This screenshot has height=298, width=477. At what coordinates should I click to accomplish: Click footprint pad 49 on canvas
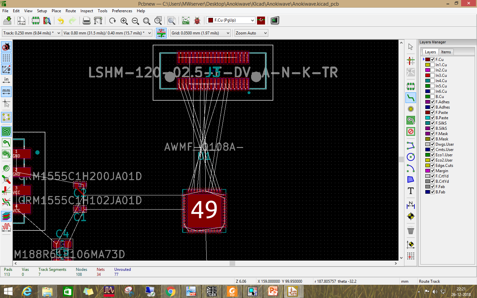point(204,210)
